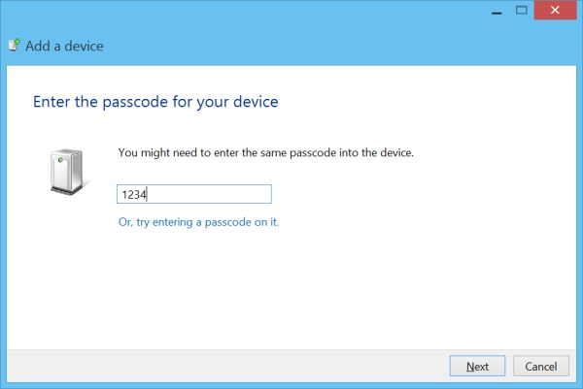Image resolution: width=583 pixels, height=389 pixels.
Task: Focus the passcode field containing 1234
Action: tap(194, 194)
